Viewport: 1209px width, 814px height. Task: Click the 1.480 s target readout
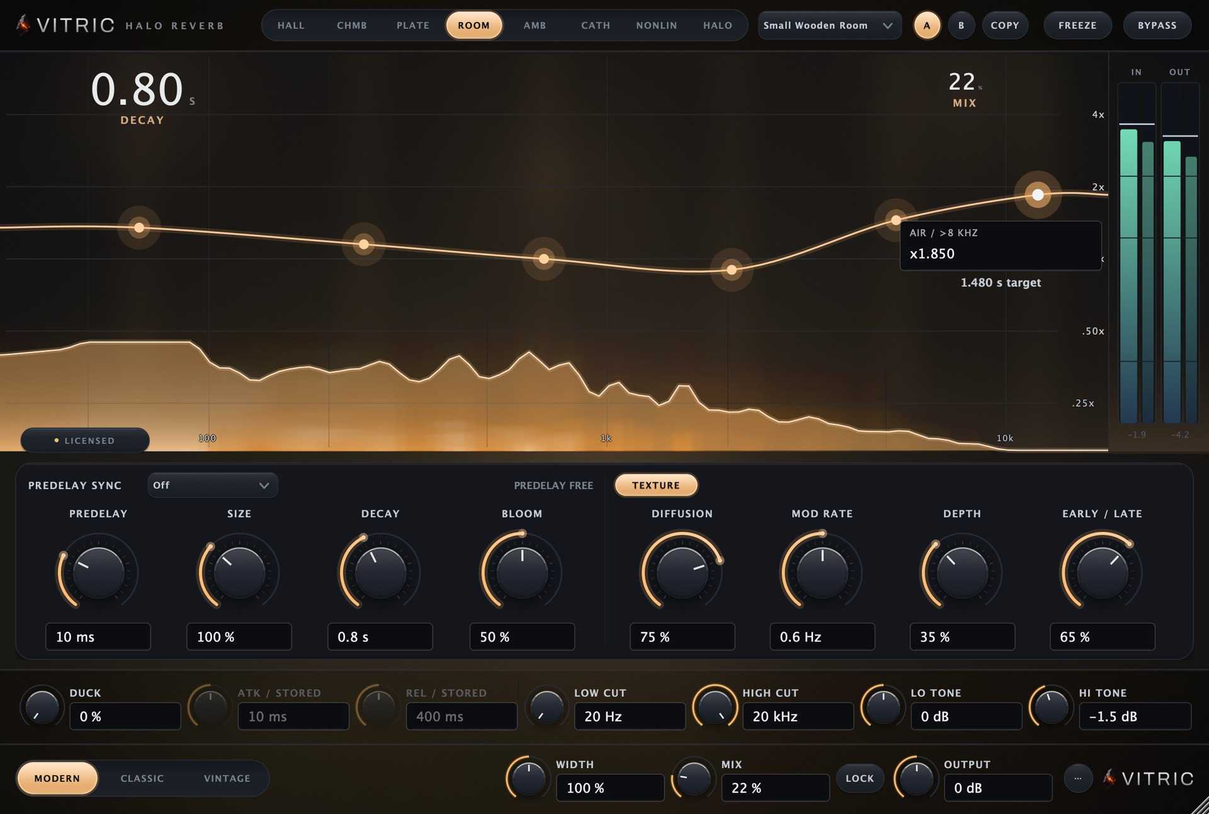[x=1001, y=283]
